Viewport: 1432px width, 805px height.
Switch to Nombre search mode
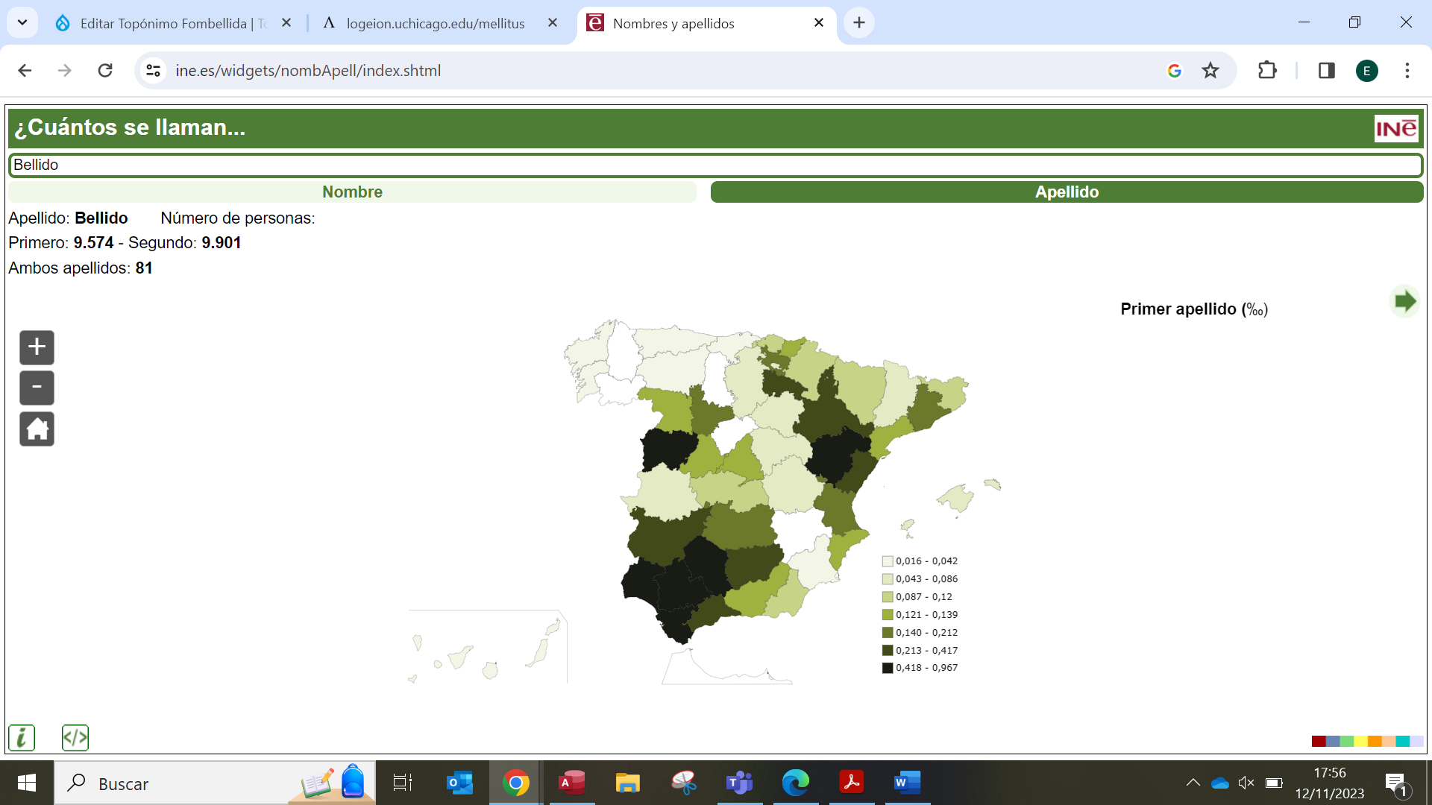tap(352, 192)
